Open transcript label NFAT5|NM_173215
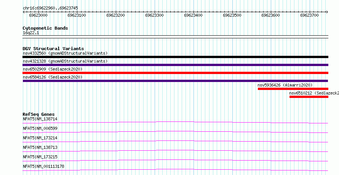This screenshot has width=339, height=175. pyautogui.click(x=40, y=157)
